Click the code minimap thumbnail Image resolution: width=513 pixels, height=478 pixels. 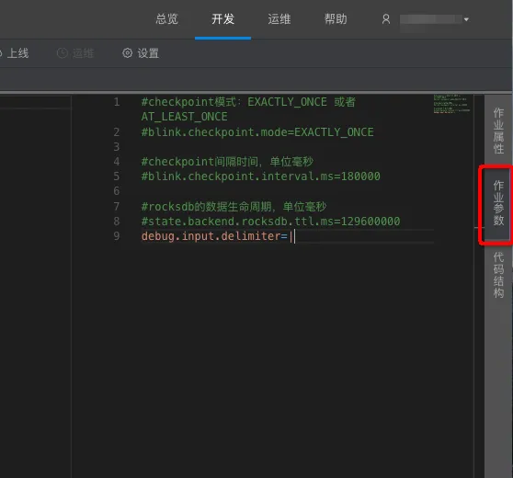click(451, 104)
